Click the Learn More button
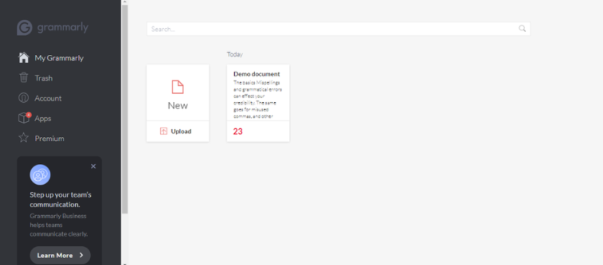603x265 pixels. pyautogui.click(x=60, y=255)
